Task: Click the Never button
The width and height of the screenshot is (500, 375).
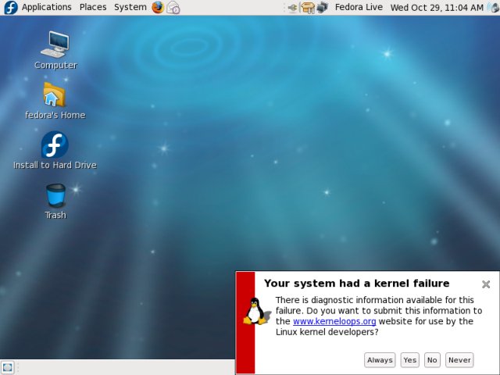Action: pyautogui.click(x=459, y=360)
